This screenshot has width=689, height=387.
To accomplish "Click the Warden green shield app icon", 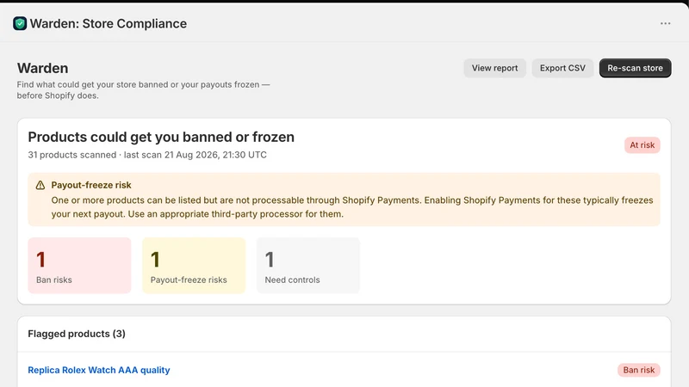I will point(20,23).
